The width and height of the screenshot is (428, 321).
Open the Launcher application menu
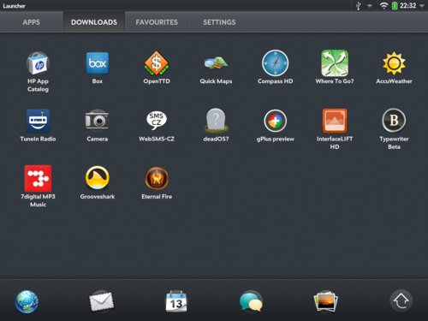(x=14, y=6)
